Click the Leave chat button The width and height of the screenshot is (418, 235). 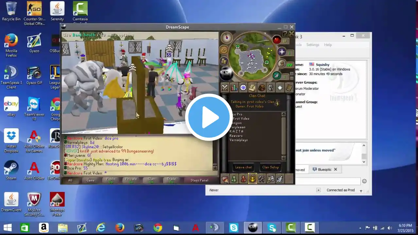244,167
